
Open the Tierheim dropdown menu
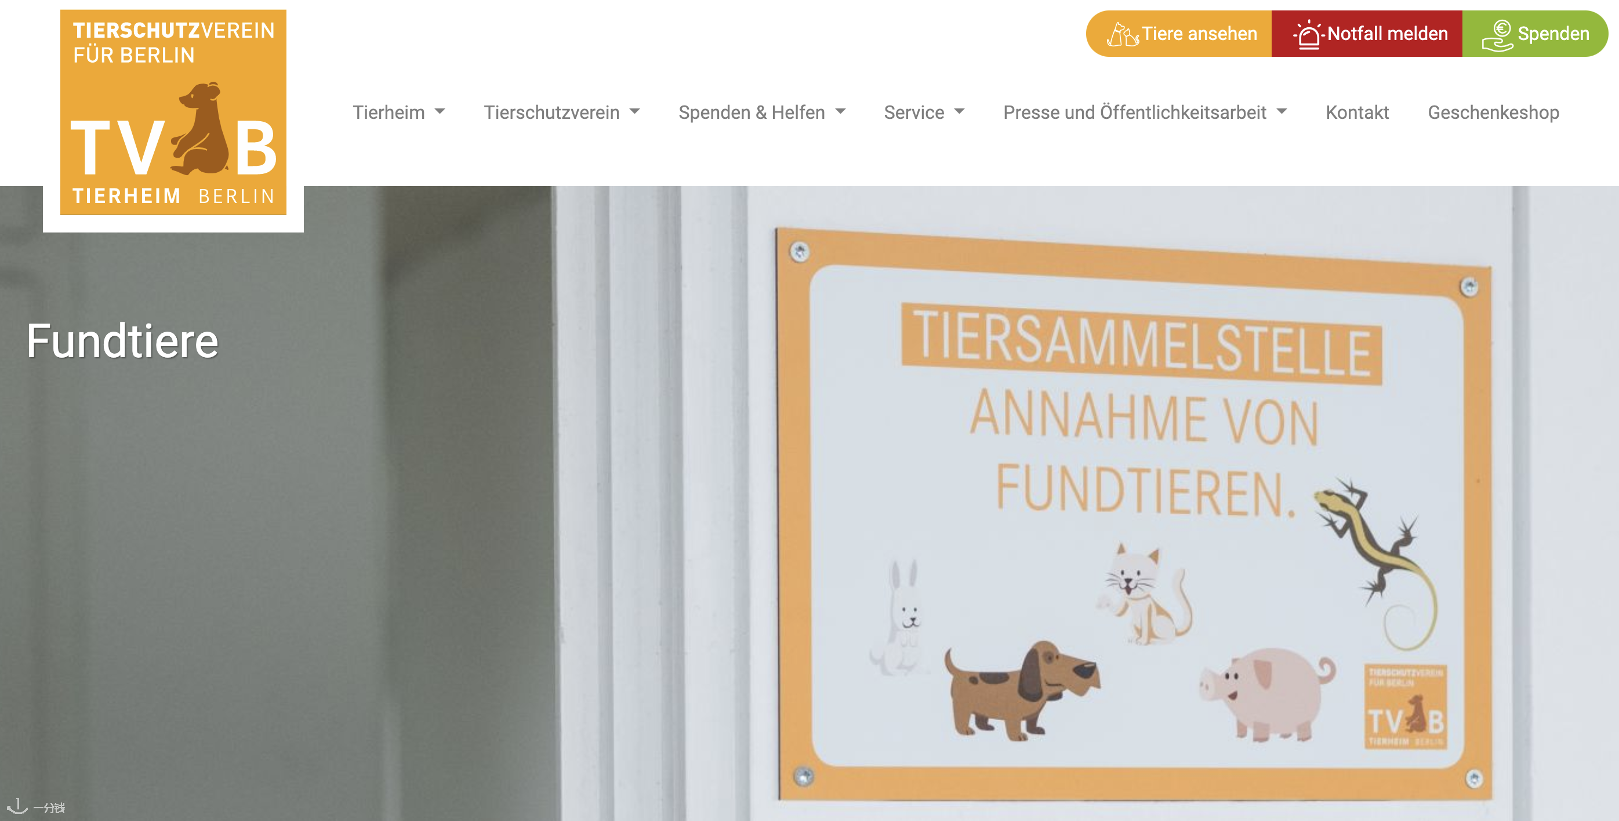pyautogui.click(x=398, y=112)
